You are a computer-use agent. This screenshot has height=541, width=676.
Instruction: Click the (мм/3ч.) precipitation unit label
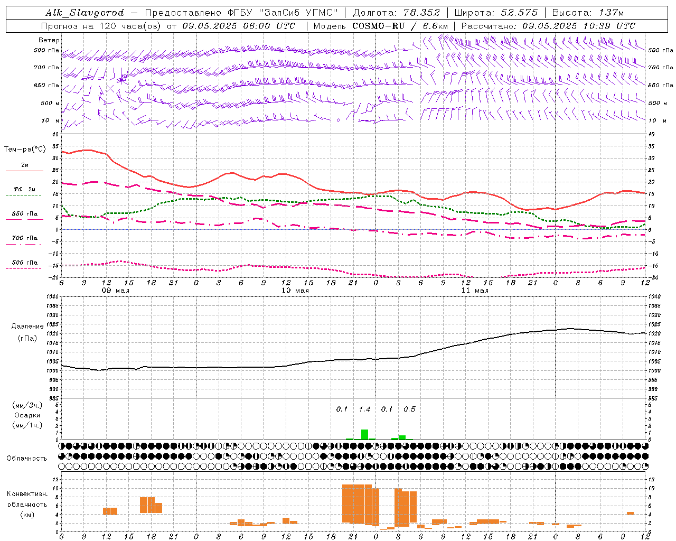[27, 405]
